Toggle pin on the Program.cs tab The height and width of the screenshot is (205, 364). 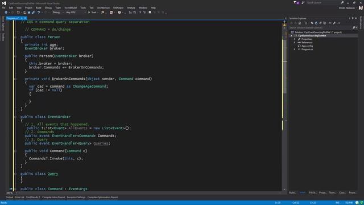22,18
